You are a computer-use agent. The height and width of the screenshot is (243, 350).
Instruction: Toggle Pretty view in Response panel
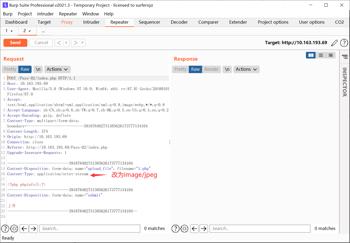point(180,69)
